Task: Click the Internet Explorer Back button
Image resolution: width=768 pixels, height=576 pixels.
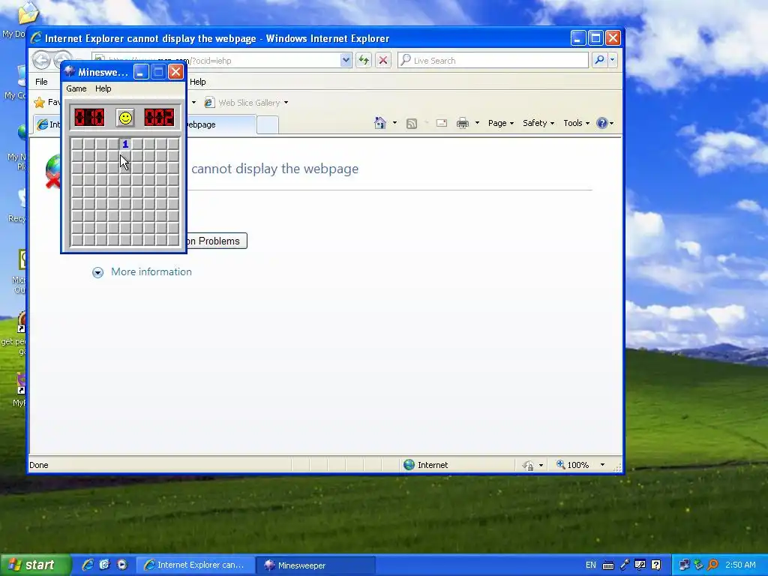Action: (42, 60)
